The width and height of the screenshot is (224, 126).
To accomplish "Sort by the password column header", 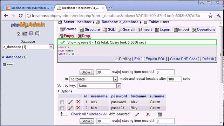I will click(119, 96).
